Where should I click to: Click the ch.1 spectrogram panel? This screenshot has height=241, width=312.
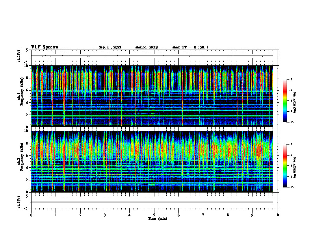[152, 96]
